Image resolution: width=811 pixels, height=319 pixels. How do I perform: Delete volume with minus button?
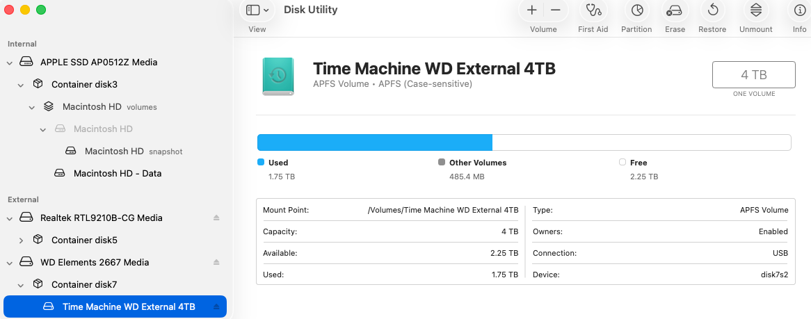[556, 10]
